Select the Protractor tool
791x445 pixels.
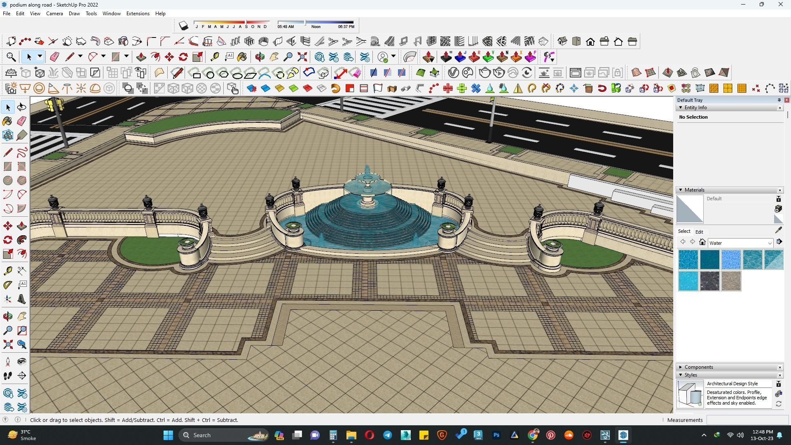click(x=7, y=285)
